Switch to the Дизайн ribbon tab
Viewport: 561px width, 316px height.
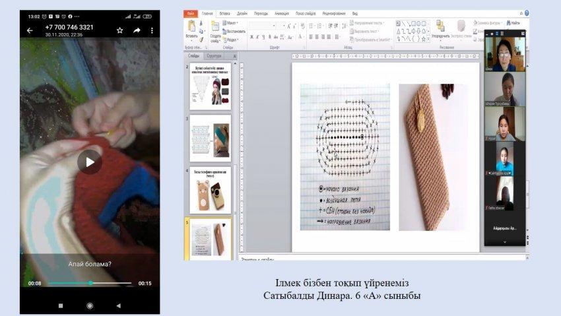242,14
